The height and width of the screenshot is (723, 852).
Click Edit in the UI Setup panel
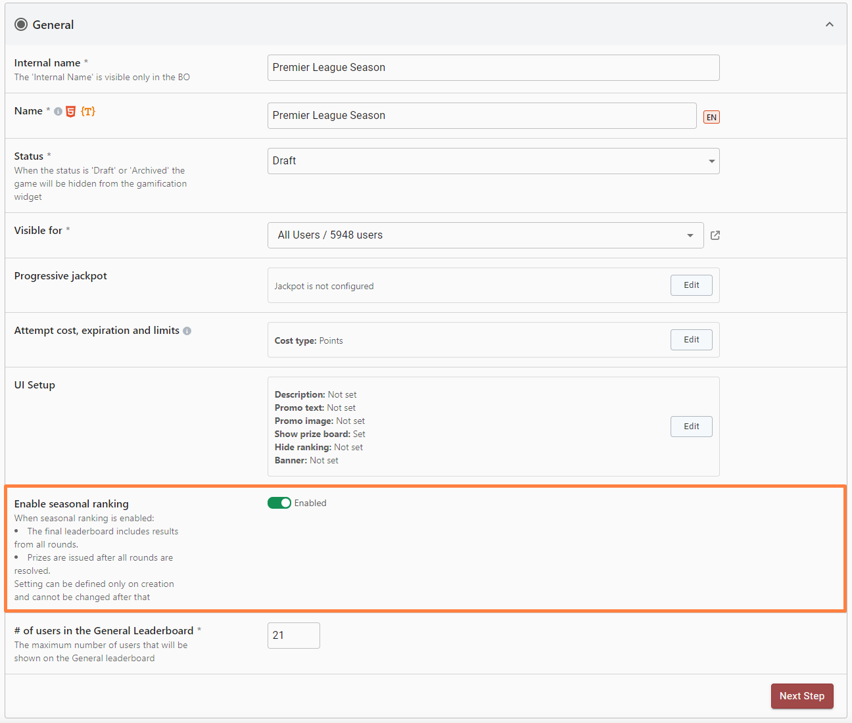691,427
